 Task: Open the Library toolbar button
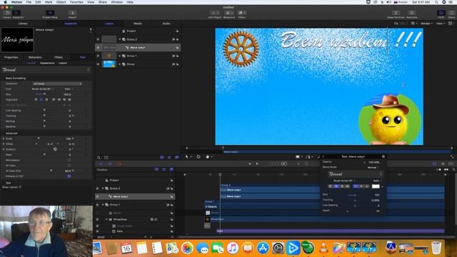click(x=7, y=13)
